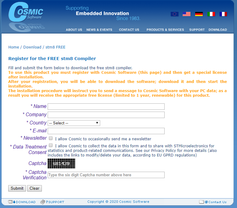Click the Captcha number image
Image resolution: width=237 pixels, height=208 pixels.
(61, 163)
